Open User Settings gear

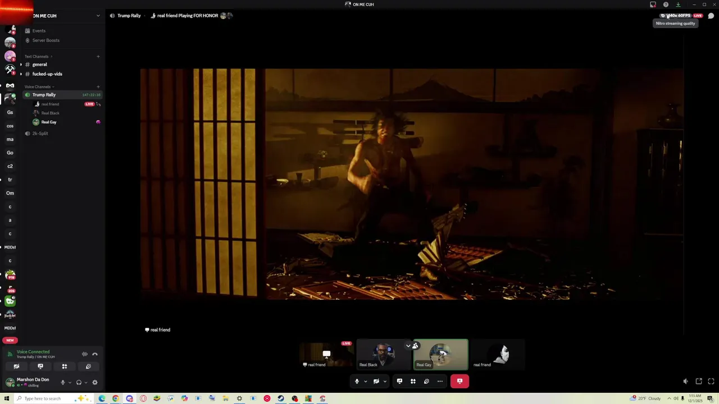click(95, 383)
